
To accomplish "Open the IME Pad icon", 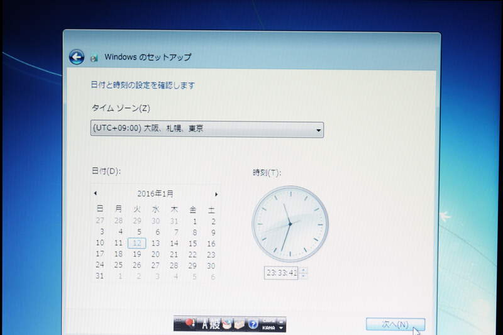I will click(227, 324).
